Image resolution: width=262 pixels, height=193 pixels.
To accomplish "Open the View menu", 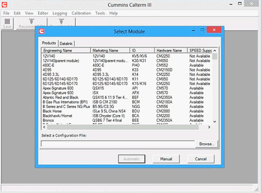I will [x=29, y=13].
